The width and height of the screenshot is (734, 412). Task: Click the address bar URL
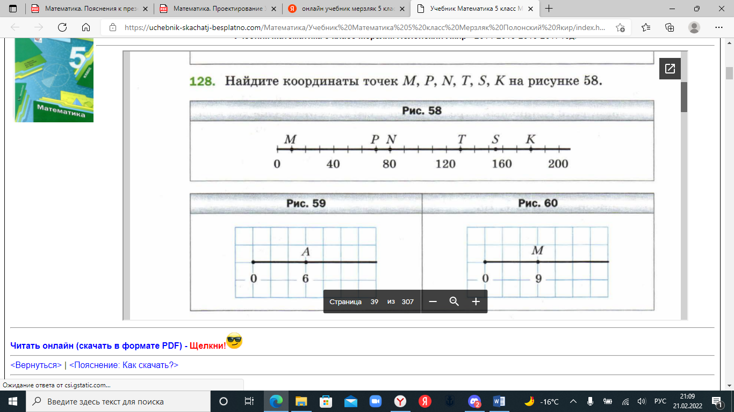point(365,28)
